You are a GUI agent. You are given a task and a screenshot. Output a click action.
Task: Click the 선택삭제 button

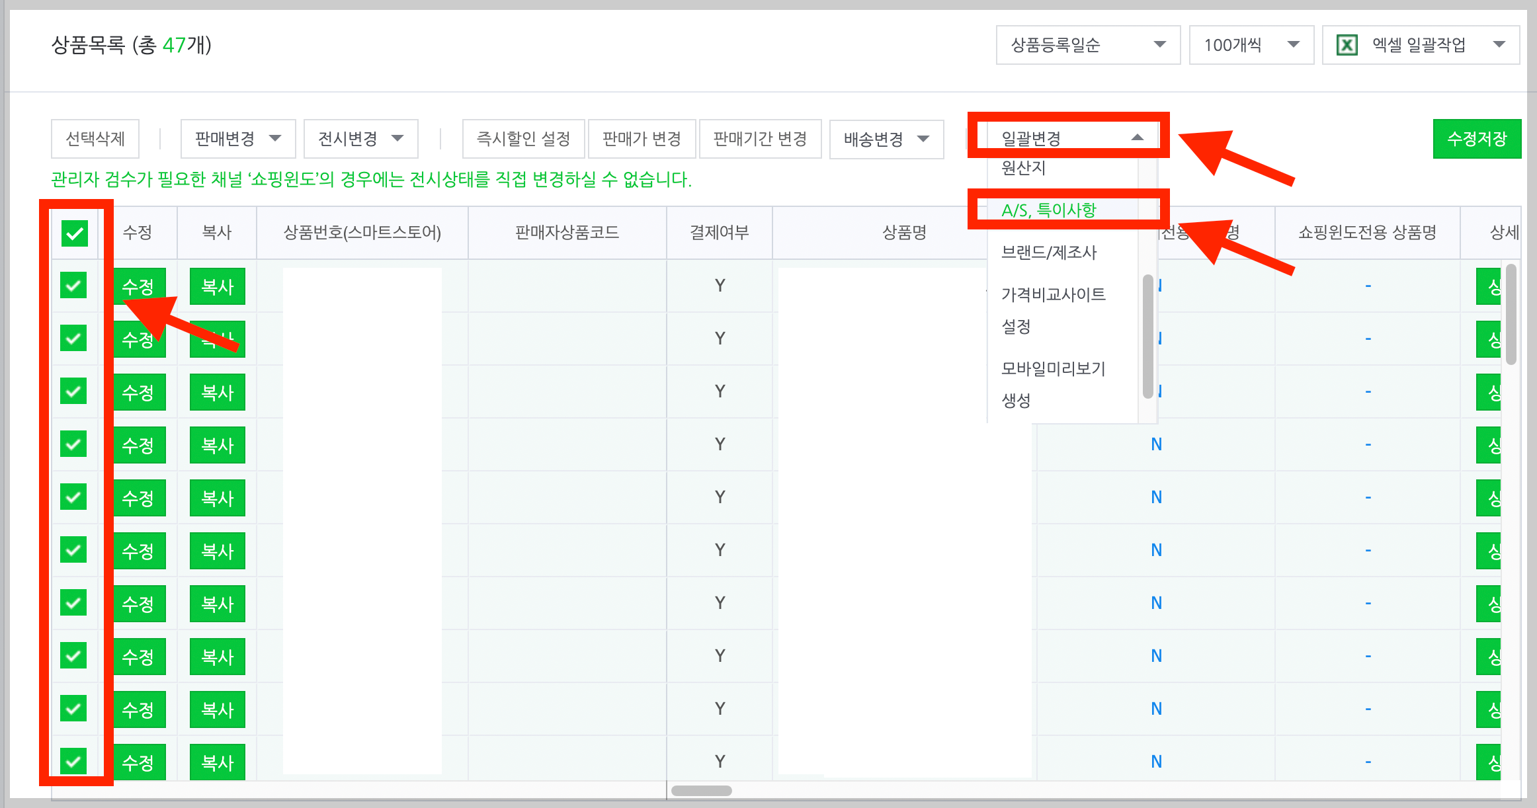[95, 139]
